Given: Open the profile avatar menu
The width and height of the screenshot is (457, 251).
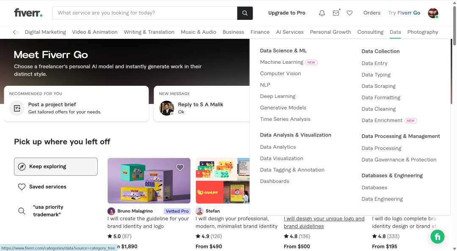Looking at the screenshot, I should (x=433, y=13).
